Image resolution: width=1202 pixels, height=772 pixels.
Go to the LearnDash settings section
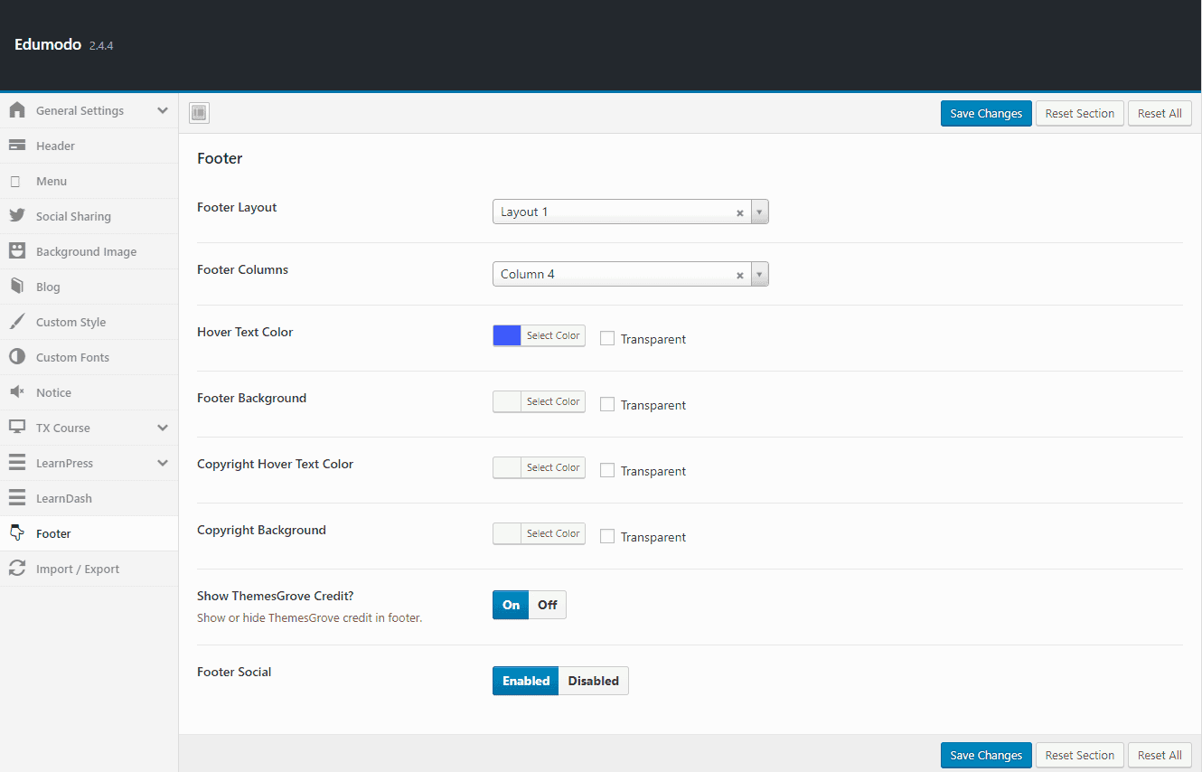click(x=63, y=498)
